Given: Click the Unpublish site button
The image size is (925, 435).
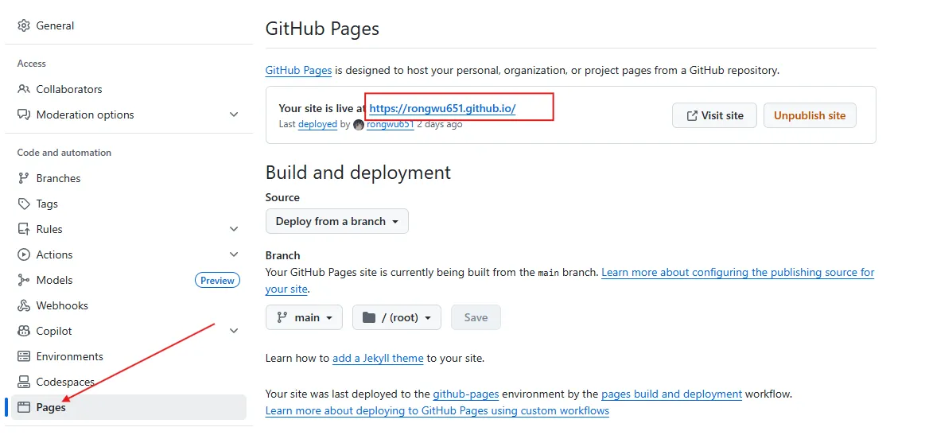Looking at the screenshot, I should tap(809, 115).
